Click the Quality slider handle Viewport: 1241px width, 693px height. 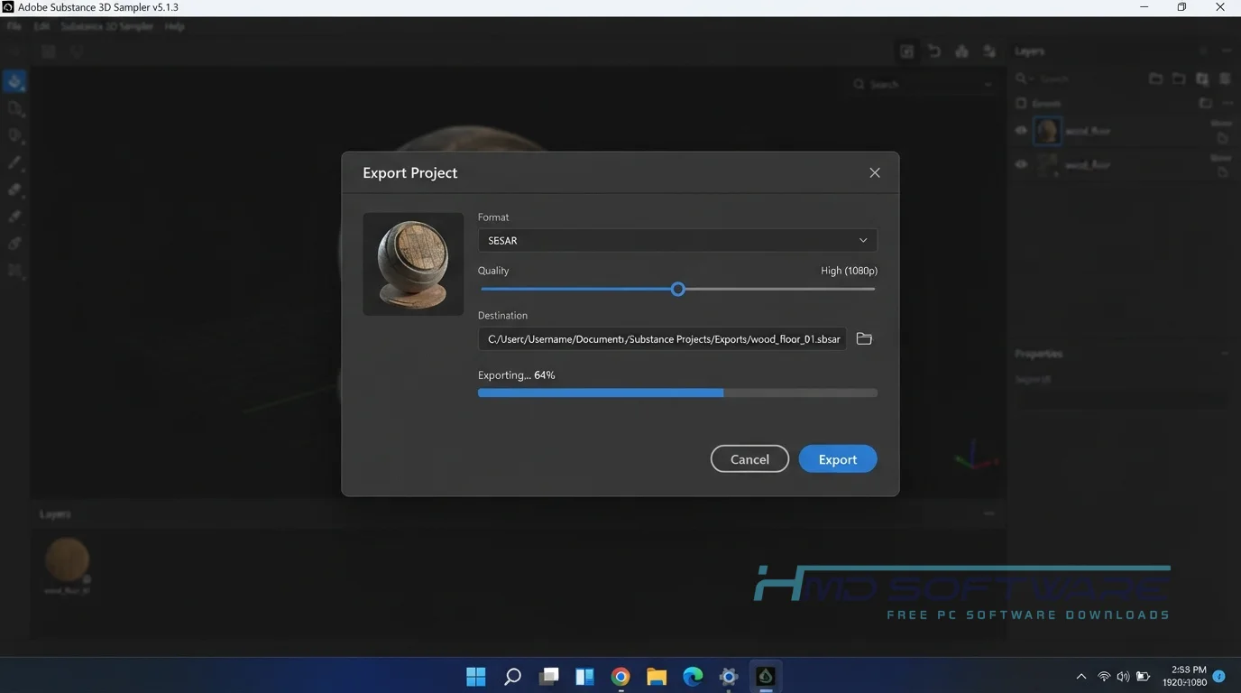point(678,289)
